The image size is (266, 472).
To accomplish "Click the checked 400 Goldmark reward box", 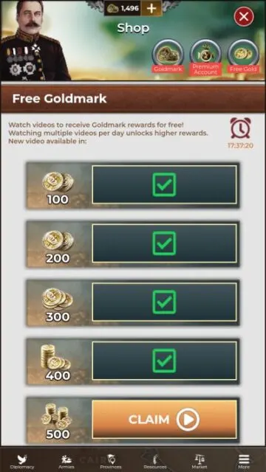I will click(x=164, y=361).
